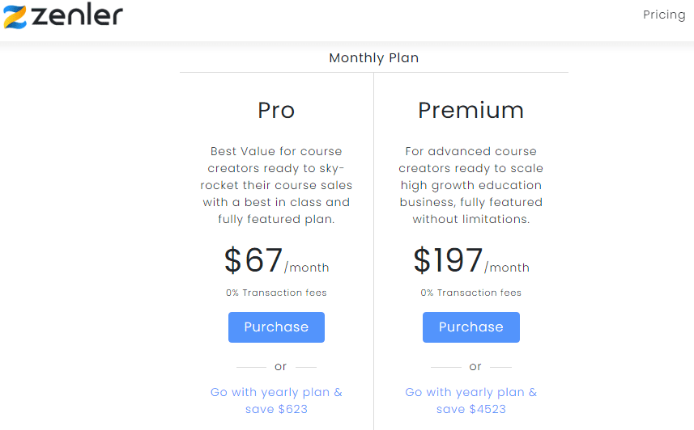
Task: Click the 'or' divider under Pro
Action: pyautogui.click(x=280, y=367)
